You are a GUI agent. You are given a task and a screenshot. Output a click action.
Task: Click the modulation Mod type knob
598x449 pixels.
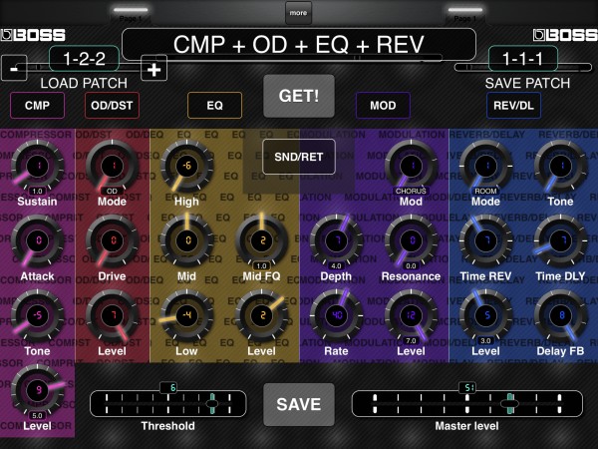coord(411,166)
